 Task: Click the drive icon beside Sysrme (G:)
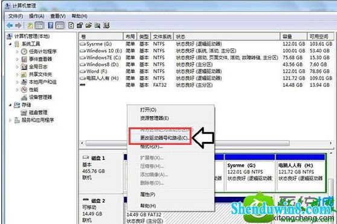83,44
